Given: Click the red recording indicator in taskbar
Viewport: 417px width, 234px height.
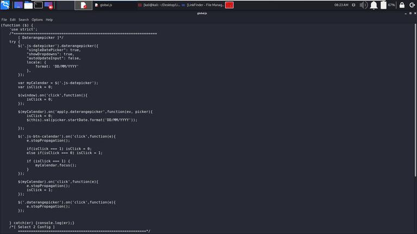Looking at the screenshot, I should [x=229, y=5].
